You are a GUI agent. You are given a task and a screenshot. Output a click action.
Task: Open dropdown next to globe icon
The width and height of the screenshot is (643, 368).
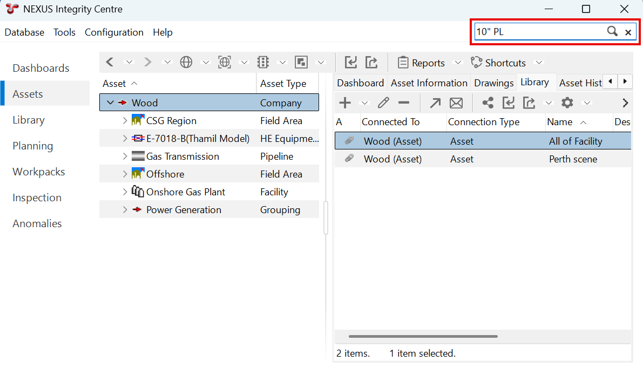click(206, 63)
